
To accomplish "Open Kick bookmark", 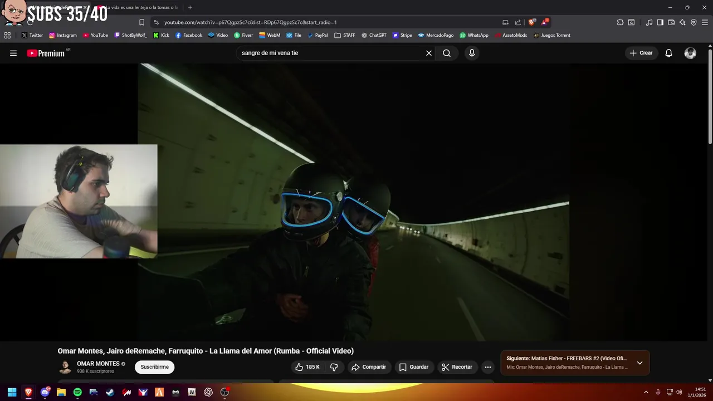I will coord(161,35).
